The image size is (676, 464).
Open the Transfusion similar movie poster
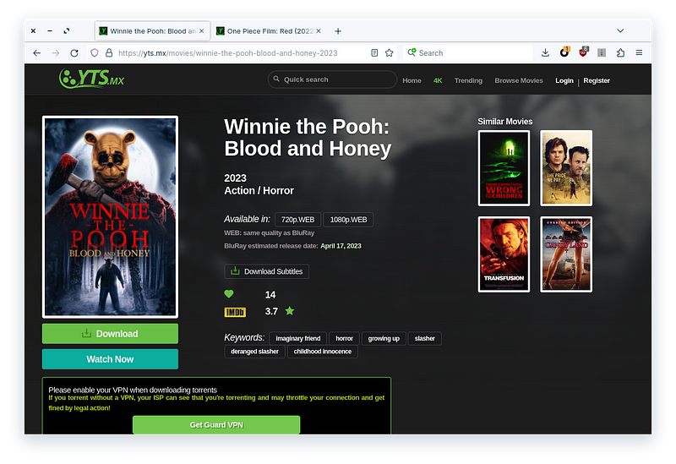point(504,254)
